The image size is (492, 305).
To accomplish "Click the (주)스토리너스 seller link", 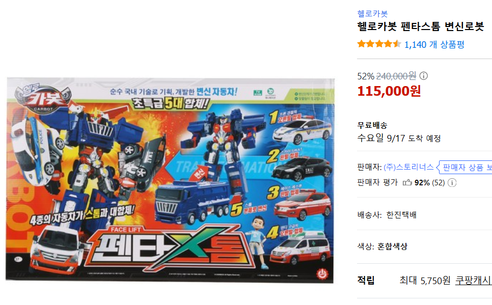I will pos(408,167).
